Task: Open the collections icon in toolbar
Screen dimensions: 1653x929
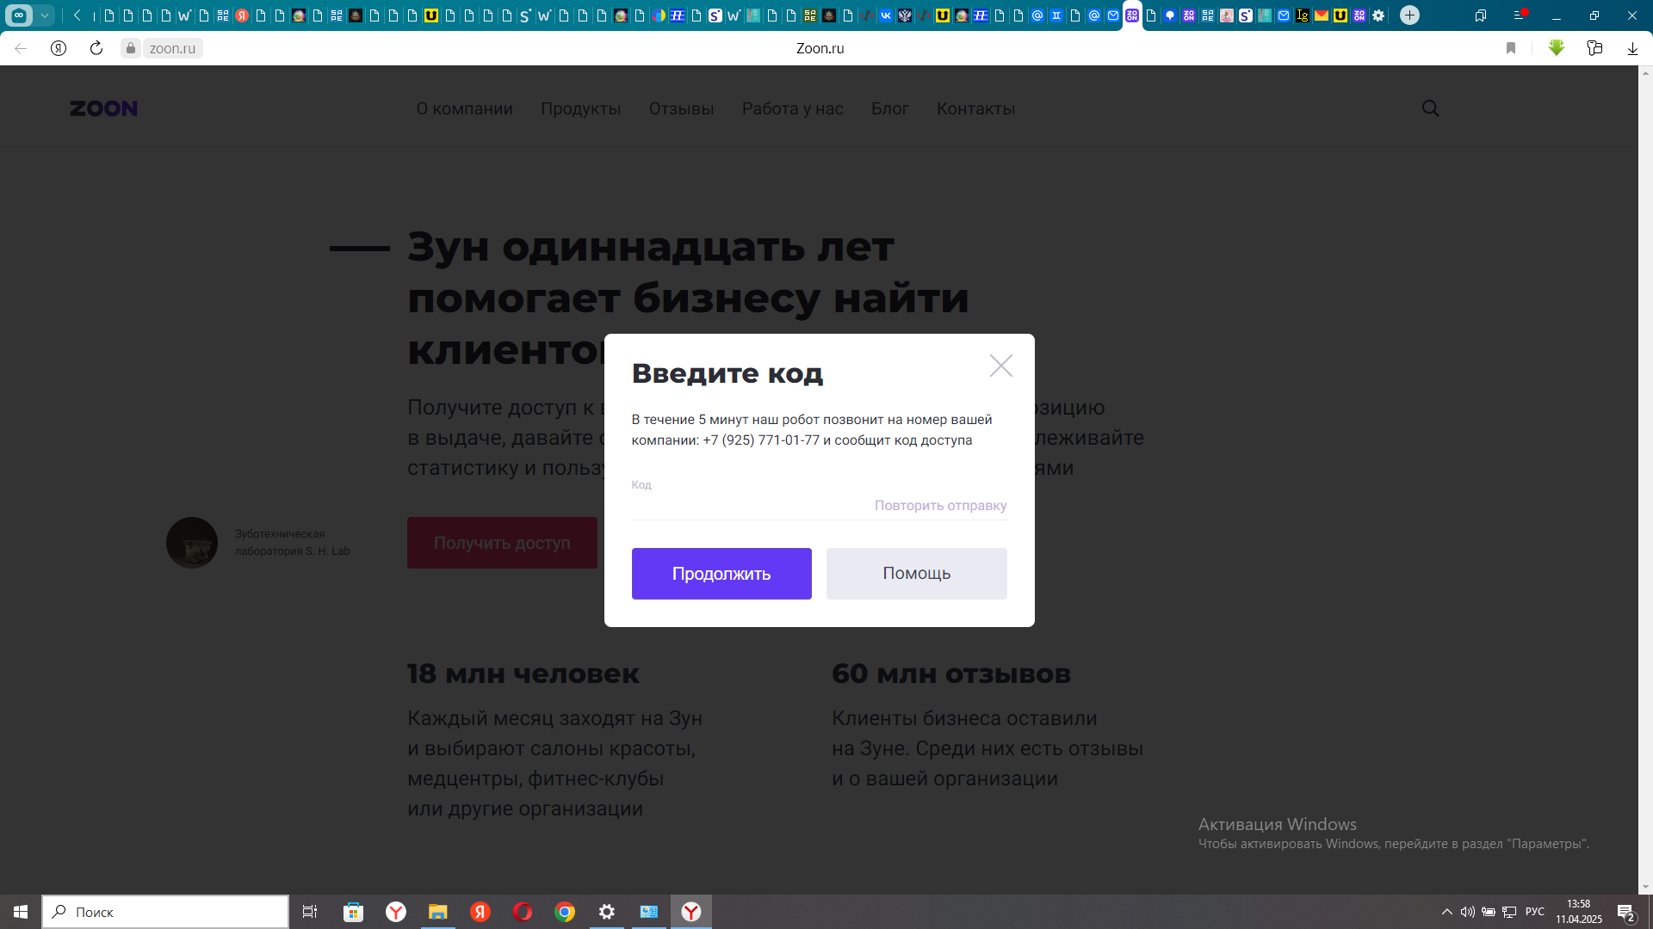Action: (1594, 48)
